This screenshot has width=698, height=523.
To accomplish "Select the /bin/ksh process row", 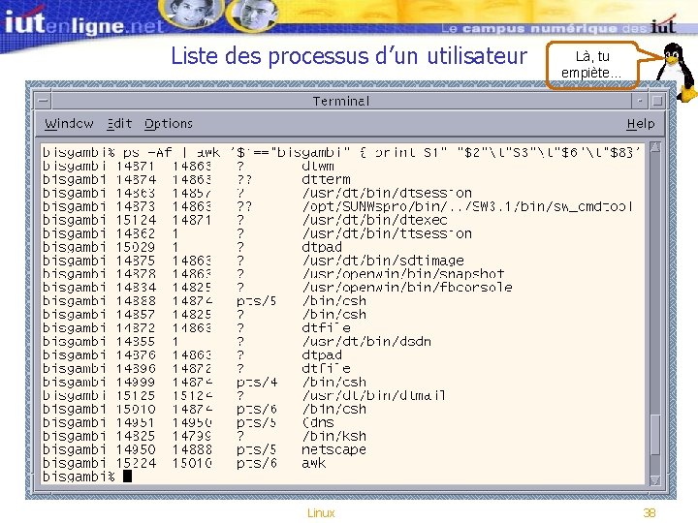I will (205, 436).
